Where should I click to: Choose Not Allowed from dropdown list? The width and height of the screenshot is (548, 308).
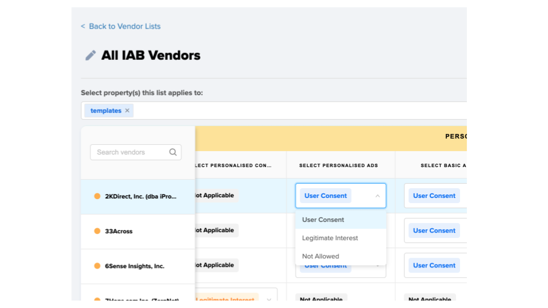tap(341, 256)
